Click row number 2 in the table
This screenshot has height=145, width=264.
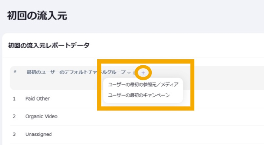[14, 116]
